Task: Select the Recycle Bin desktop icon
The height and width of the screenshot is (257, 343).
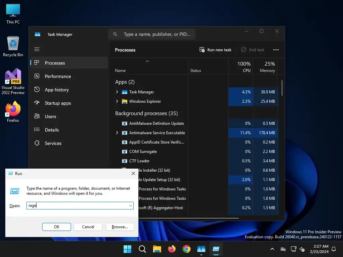Action: point(13,47)
